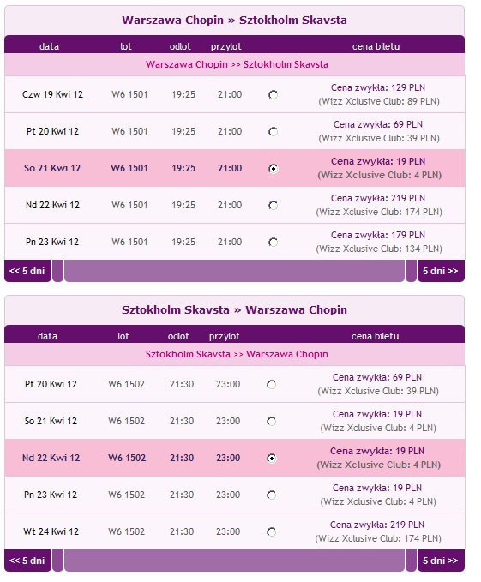
Task: Click the Sztokholm Skavsta >> Warszawa Chopin route link
Action: [237, 354]
